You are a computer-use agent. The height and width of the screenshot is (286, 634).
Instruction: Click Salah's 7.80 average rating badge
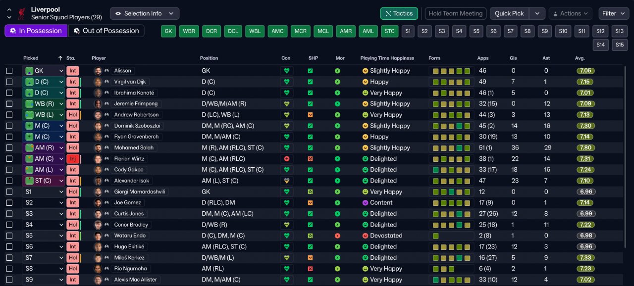click(x=585, y=147)
